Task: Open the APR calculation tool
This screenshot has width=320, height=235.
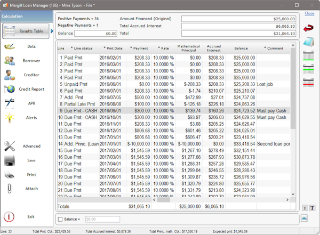Action: tap(10, 103)
